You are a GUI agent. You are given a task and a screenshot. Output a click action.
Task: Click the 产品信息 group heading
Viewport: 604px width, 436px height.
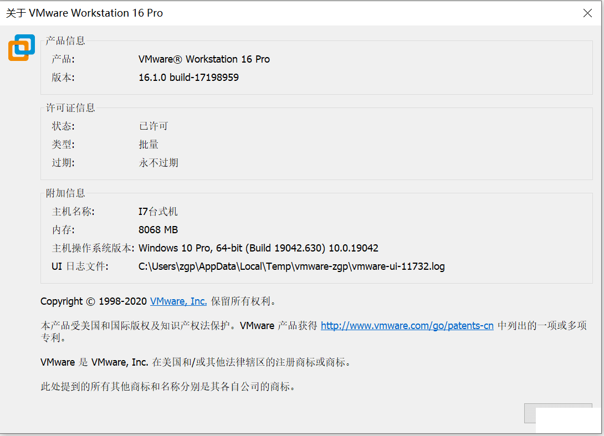click(65, 40)
